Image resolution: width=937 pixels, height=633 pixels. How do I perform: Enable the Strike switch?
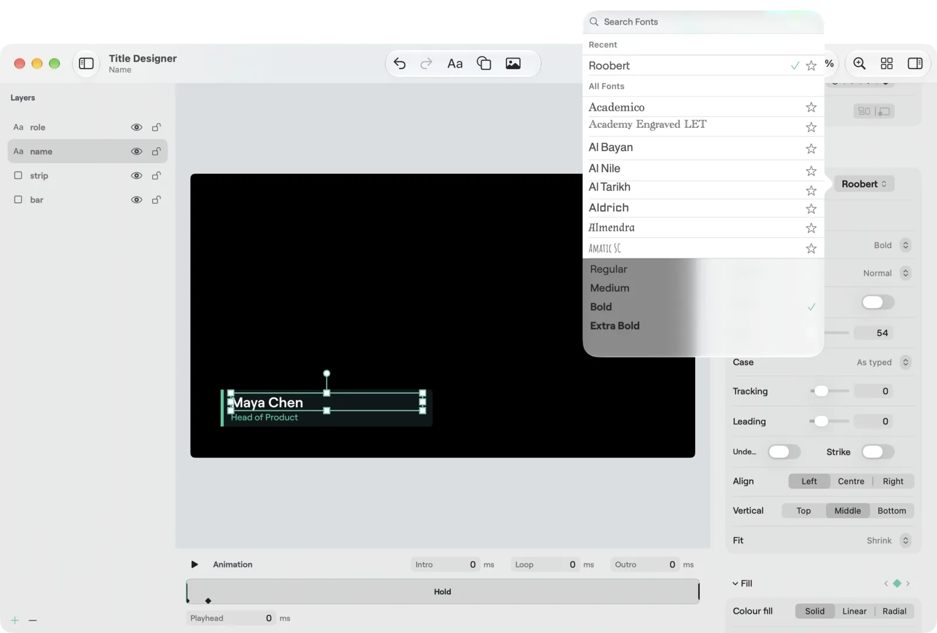click(877, 451)
